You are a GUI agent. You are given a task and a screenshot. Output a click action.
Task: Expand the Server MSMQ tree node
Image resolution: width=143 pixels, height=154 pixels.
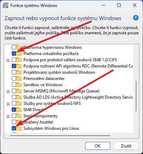(8, 91)
